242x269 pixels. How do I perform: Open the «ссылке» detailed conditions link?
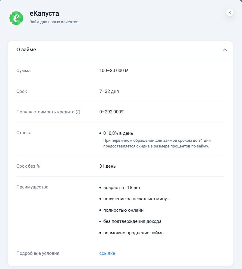click(x=107, y=253)
